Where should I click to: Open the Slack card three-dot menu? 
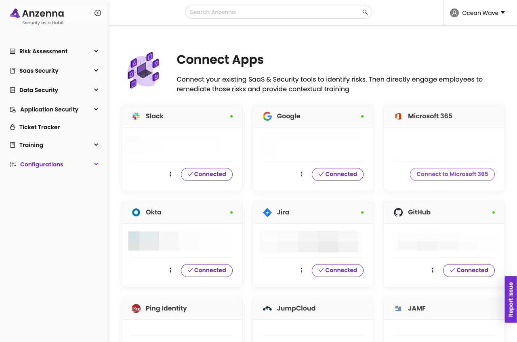pos(170,174)
